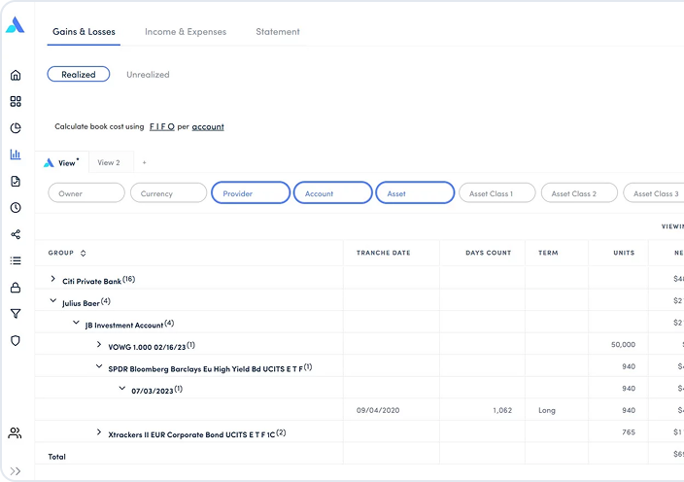Expand the Citi Private Bank row
684x482 pixels.
tap(52, 279)
